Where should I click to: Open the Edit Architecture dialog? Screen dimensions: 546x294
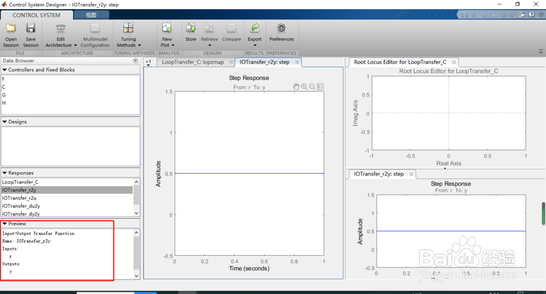coord(61,35)
